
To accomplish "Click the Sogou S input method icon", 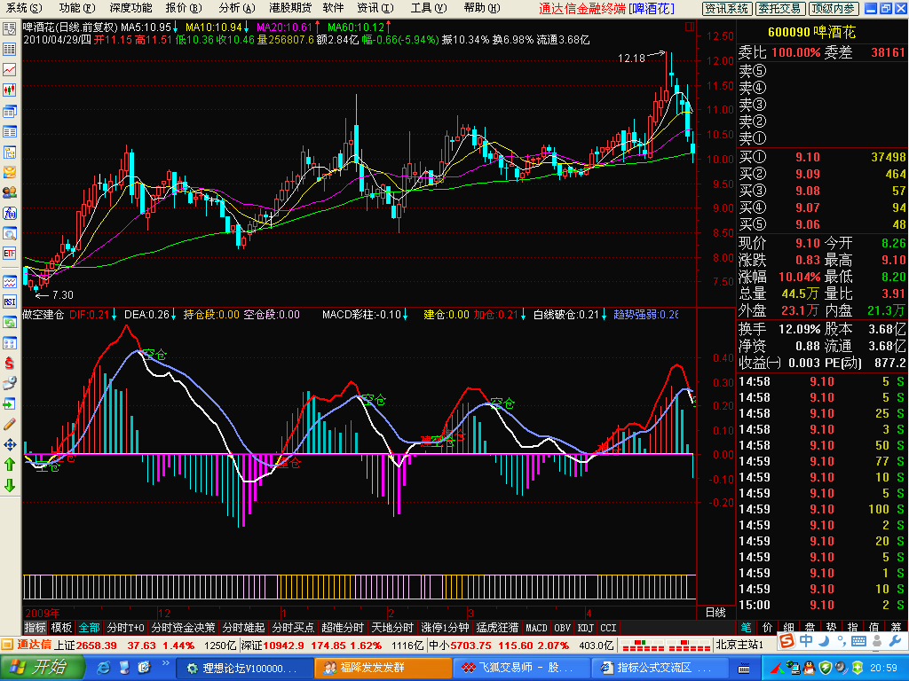I will tap(786, 640).
